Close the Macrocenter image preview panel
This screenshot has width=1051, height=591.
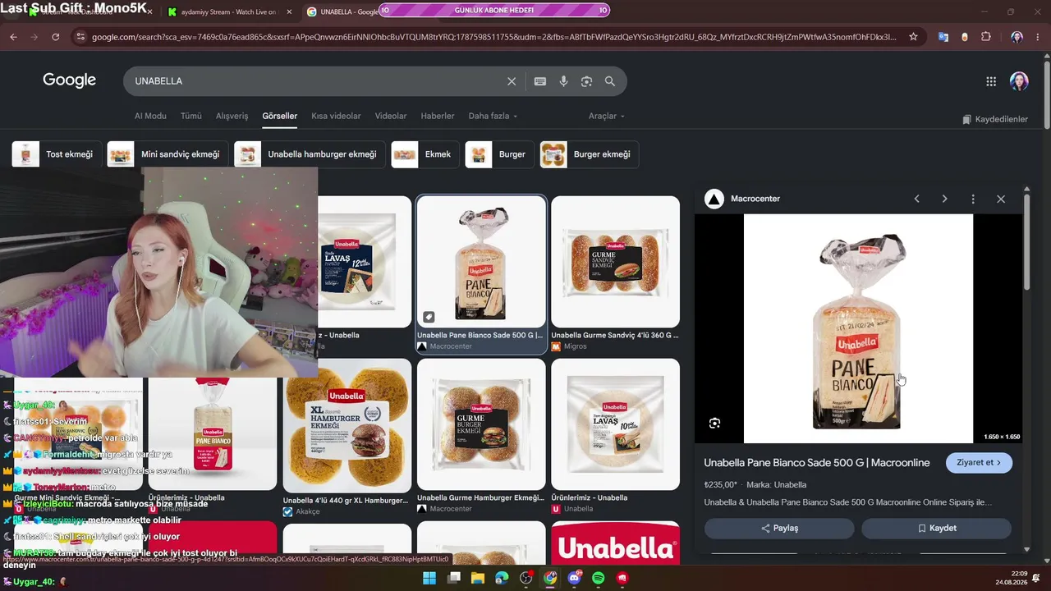(x=1001, y=199)
